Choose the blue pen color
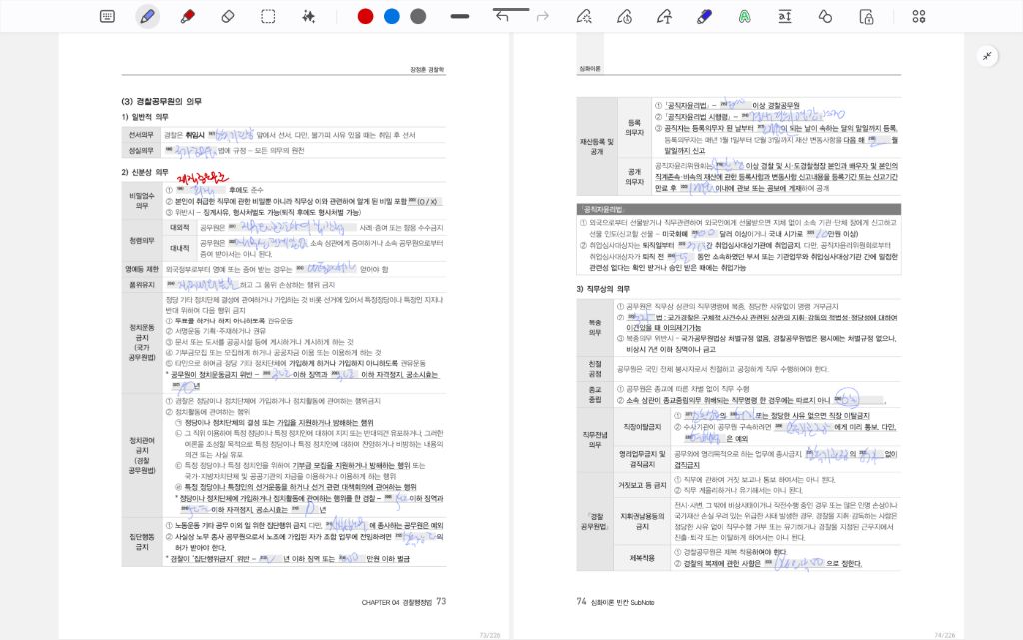This screenshot has width=1023, height=640. [392, 16]
